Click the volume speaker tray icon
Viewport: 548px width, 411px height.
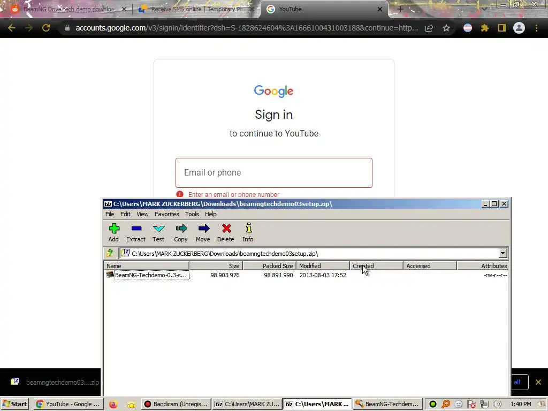(497, 404)
